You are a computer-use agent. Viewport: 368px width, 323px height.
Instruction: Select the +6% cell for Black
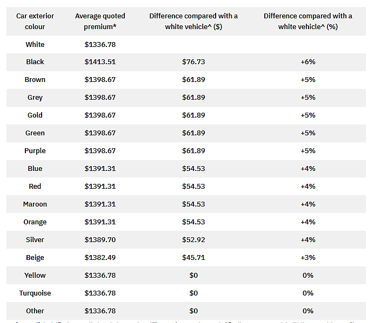[308, 62]
